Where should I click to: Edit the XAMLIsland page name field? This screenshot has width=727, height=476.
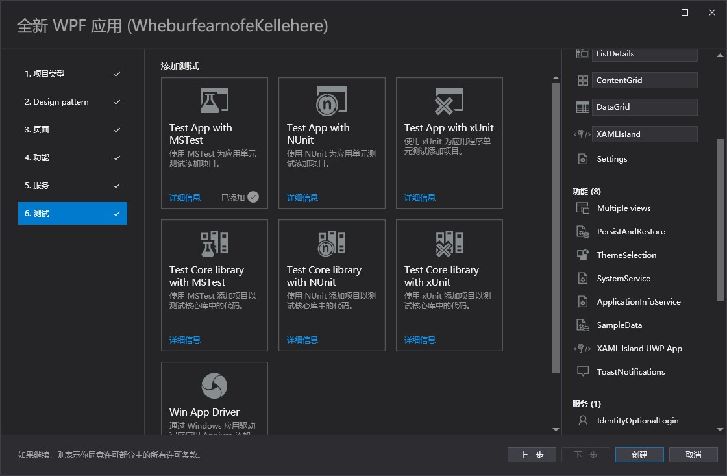645,134
